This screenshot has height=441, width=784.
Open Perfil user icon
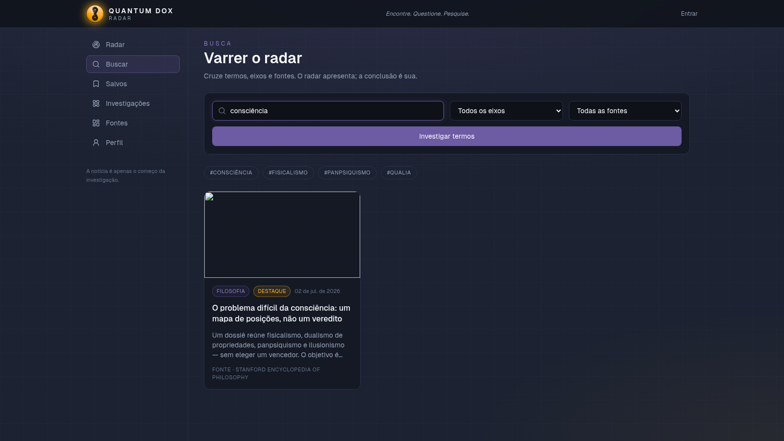coord(96,143)
